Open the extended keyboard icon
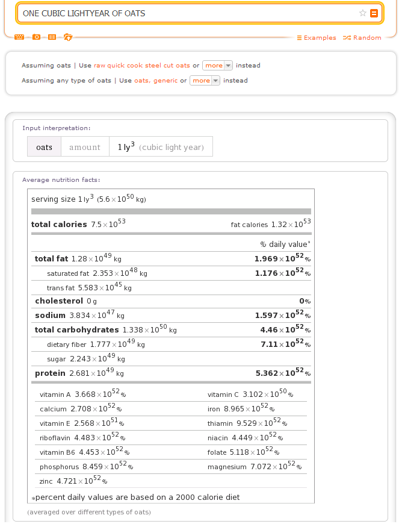This screenshot has width=399, height=524. [19, 37]
